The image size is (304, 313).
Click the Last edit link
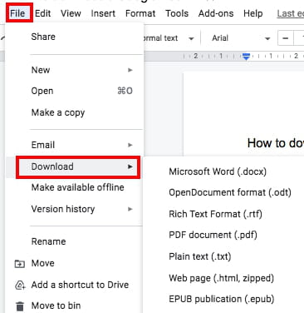coord(291,13)
